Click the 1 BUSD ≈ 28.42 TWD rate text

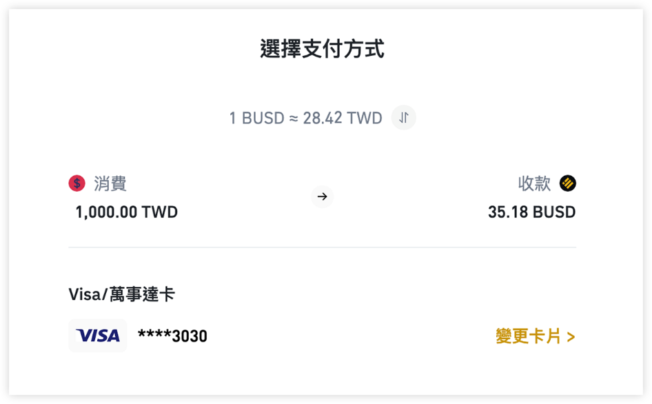[x=306, y=117]
